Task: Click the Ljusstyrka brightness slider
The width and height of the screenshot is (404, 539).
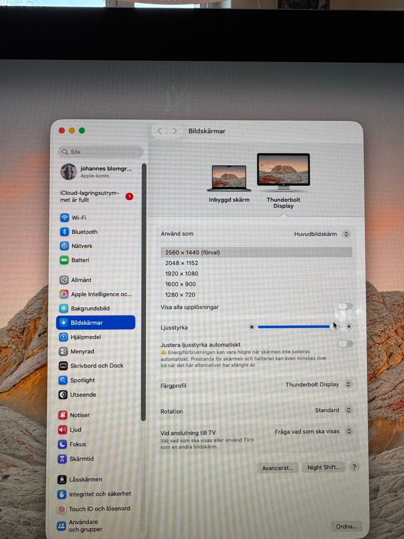Action: (x=295, y=327)
